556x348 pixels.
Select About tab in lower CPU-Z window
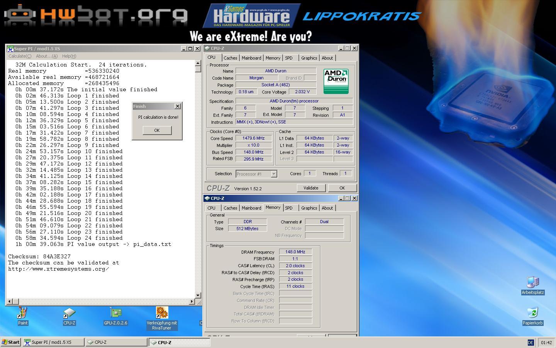[327, 208]
